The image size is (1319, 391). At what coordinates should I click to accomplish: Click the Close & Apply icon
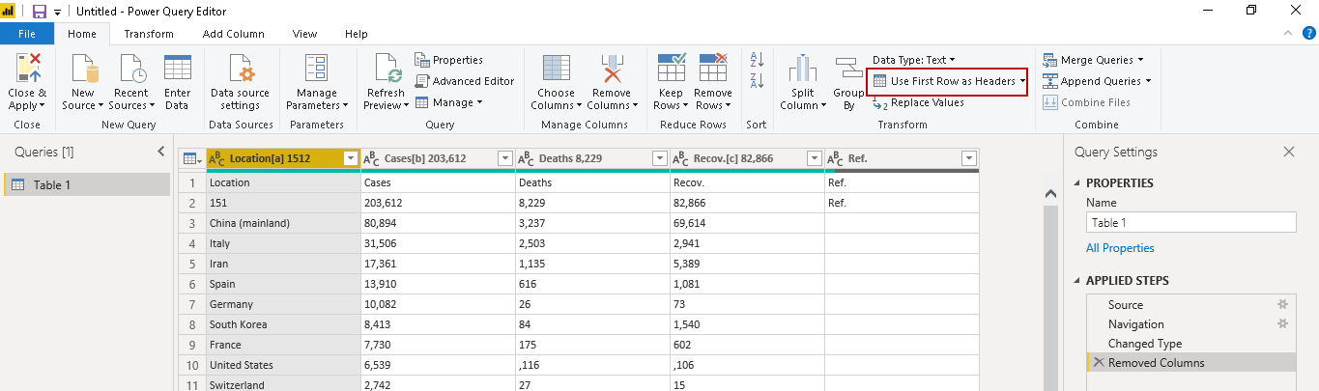click(27, 70)
